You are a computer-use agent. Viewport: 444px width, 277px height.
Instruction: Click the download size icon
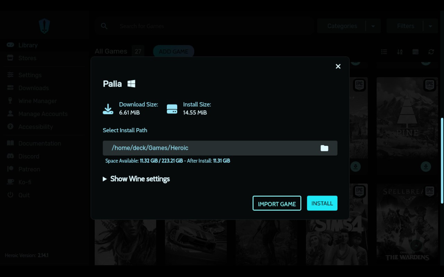[108, 109]
